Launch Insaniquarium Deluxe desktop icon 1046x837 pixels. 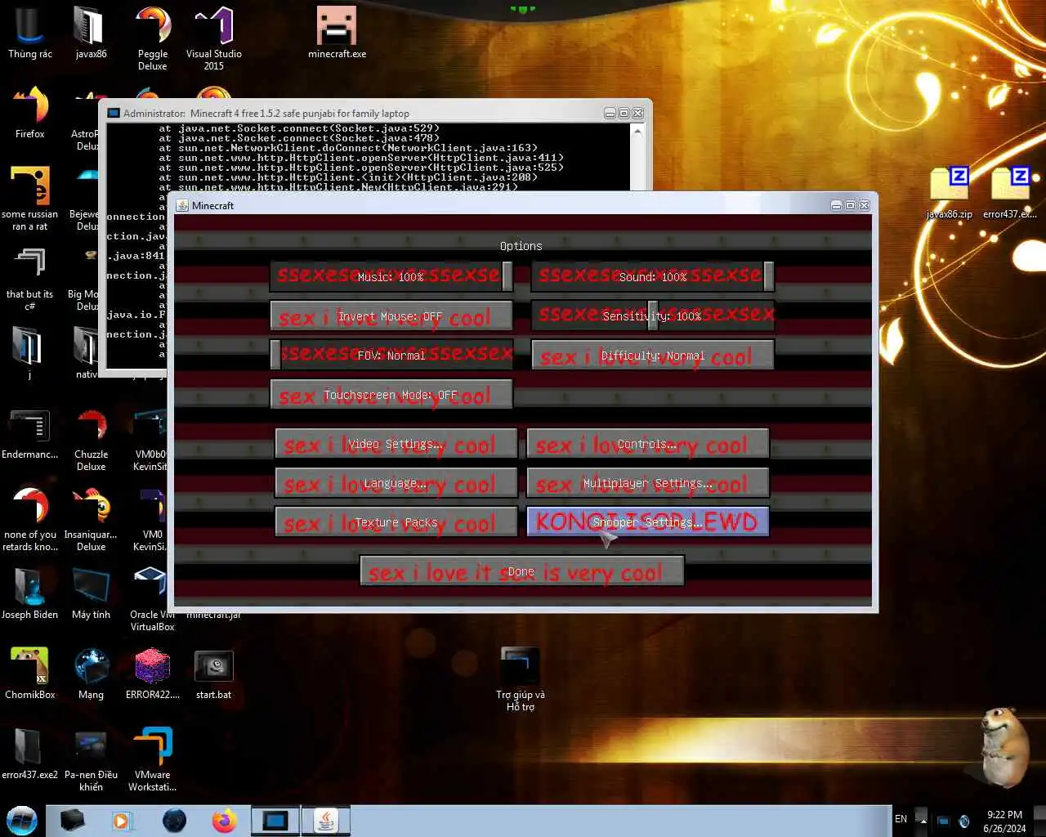coord(91,519)
